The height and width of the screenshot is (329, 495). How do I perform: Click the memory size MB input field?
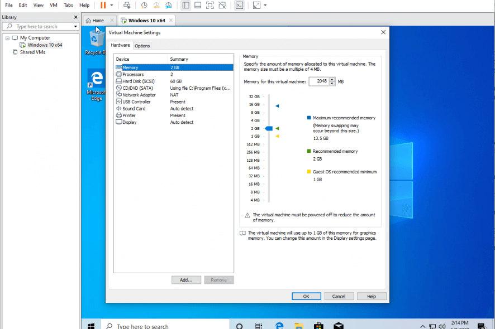pos(319,81)
